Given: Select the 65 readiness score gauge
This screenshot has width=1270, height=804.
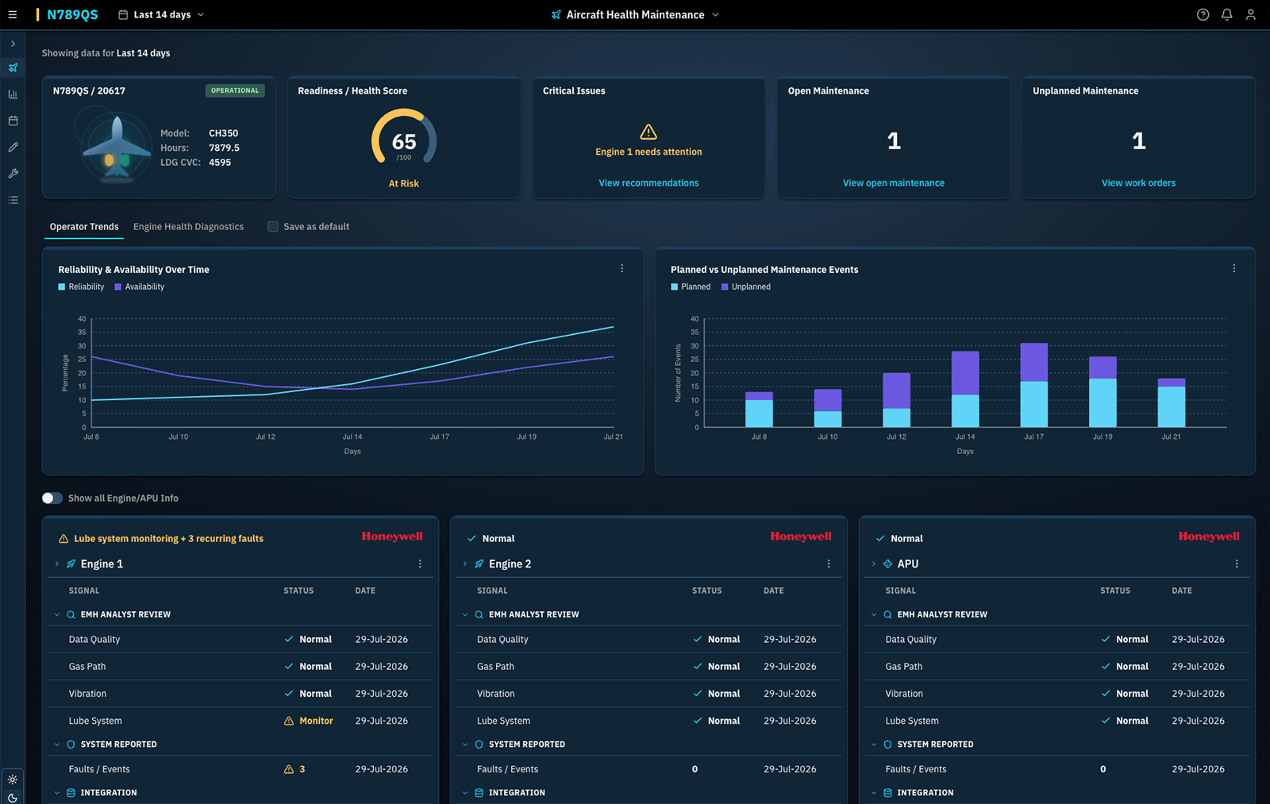Looking at the screenshot, I should pyautogui.click(x=404, y=139).
